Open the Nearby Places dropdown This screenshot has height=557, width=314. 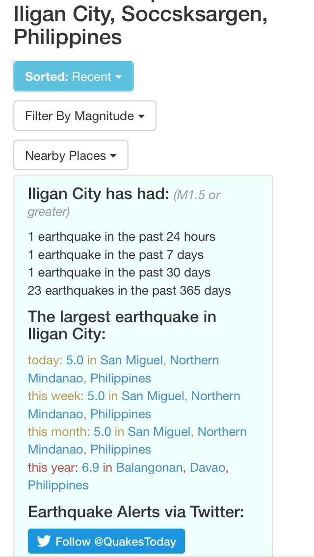click(71, 155)
